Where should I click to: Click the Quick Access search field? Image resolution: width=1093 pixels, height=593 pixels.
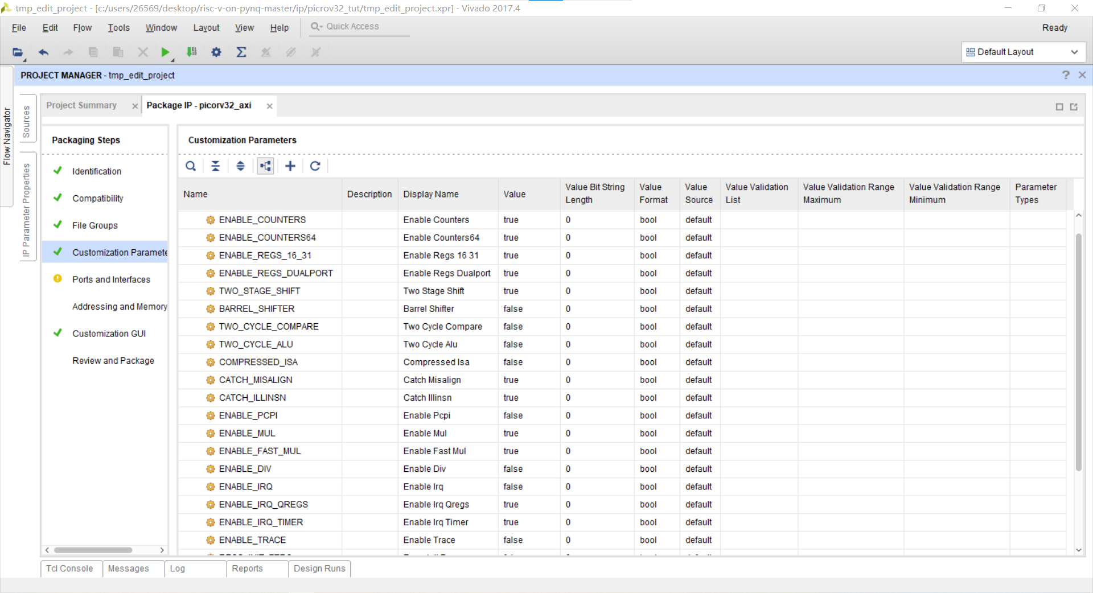(359, 27)
